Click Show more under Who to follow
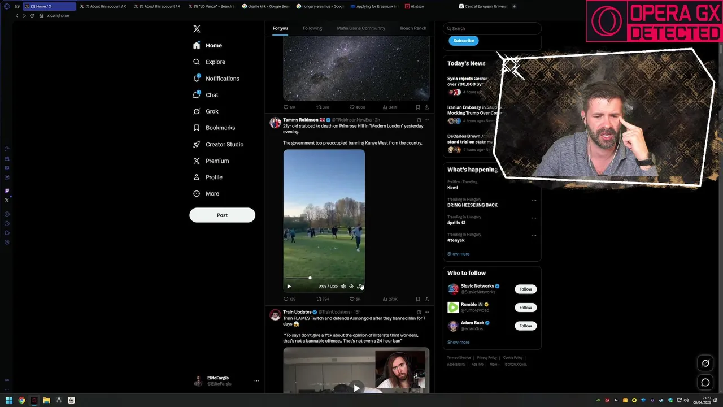This screenshot has width=723, height=407. pyautogui.click(x=458, y=342)
